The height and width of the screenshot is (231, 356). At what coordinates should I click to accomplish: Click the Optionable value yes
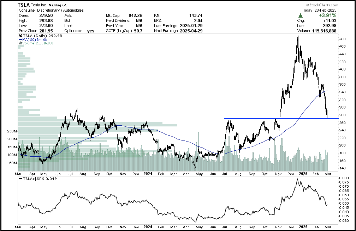(90, 31)
